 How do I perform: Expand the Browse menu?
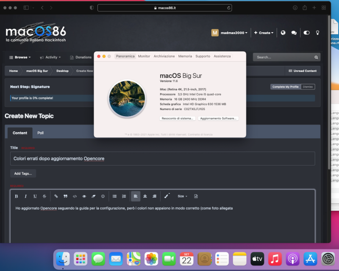point(20,57)
